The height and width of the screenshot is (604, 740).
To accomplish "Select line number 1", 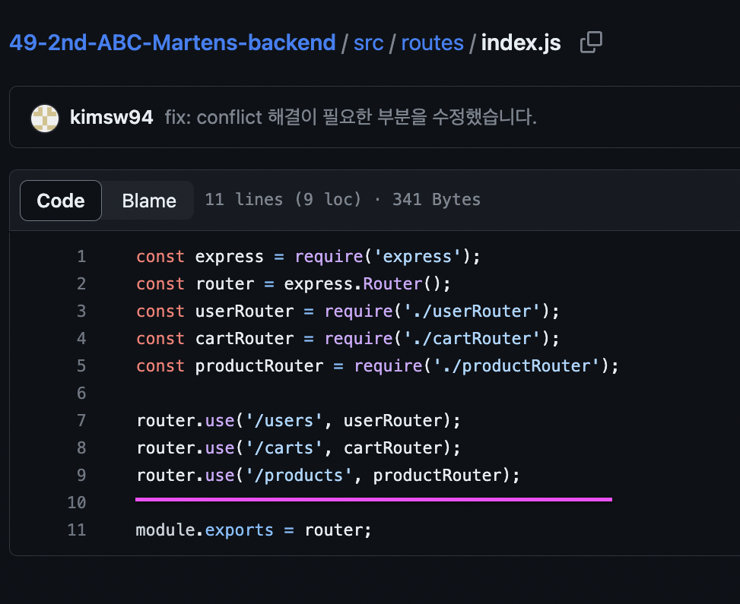I will (81, 257).
